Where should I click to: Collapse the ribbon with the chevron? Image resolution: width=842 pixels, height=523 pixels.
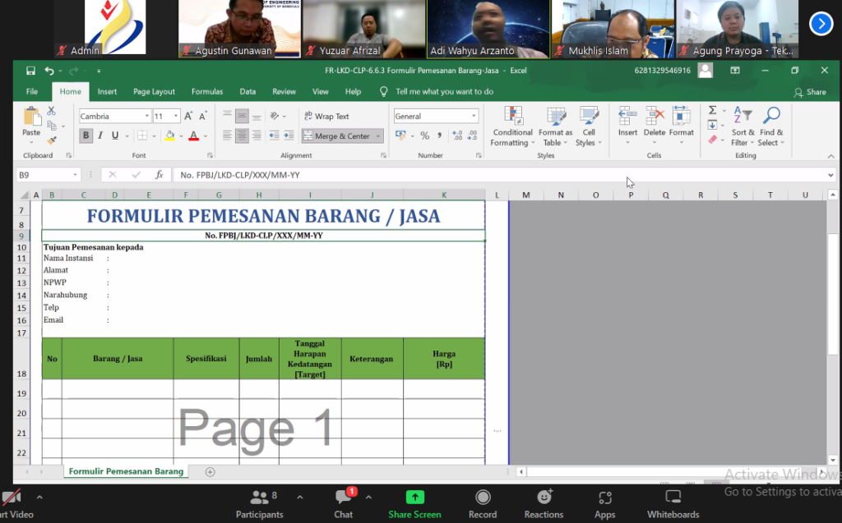(x=830, y=156)
